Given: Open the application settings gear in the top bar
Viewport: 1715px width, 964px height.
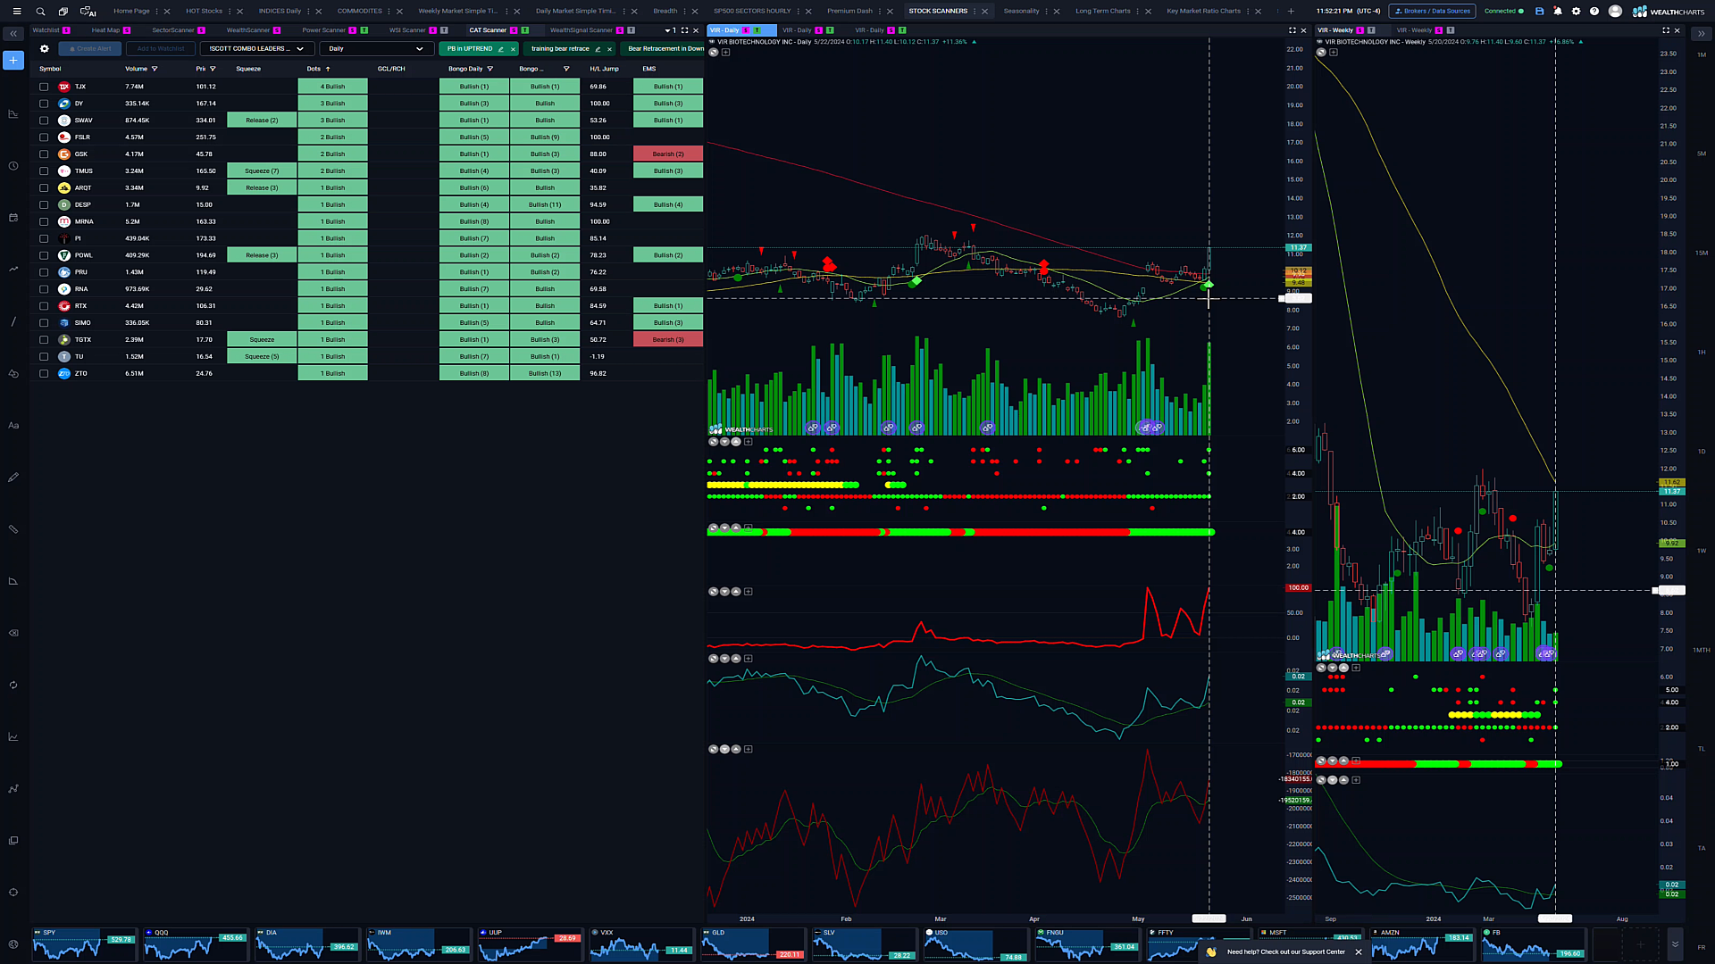Looking at the screenshot, I should (1576, 11).
